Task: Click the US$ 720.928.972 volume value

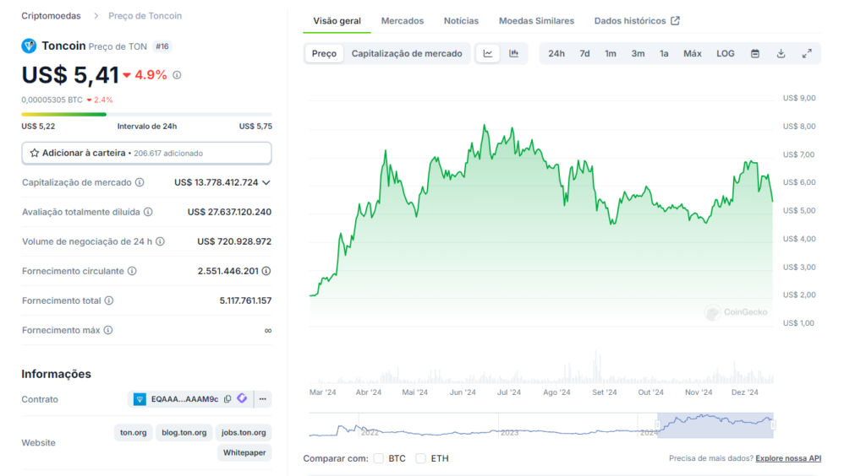Action: (x=234, y=241)
